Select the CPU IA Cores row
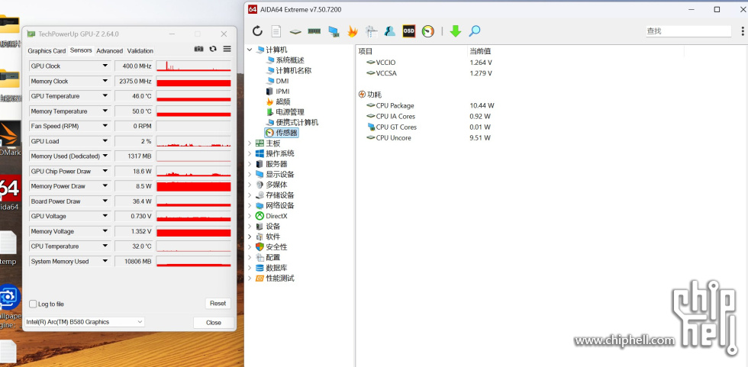 click(395, 116)
